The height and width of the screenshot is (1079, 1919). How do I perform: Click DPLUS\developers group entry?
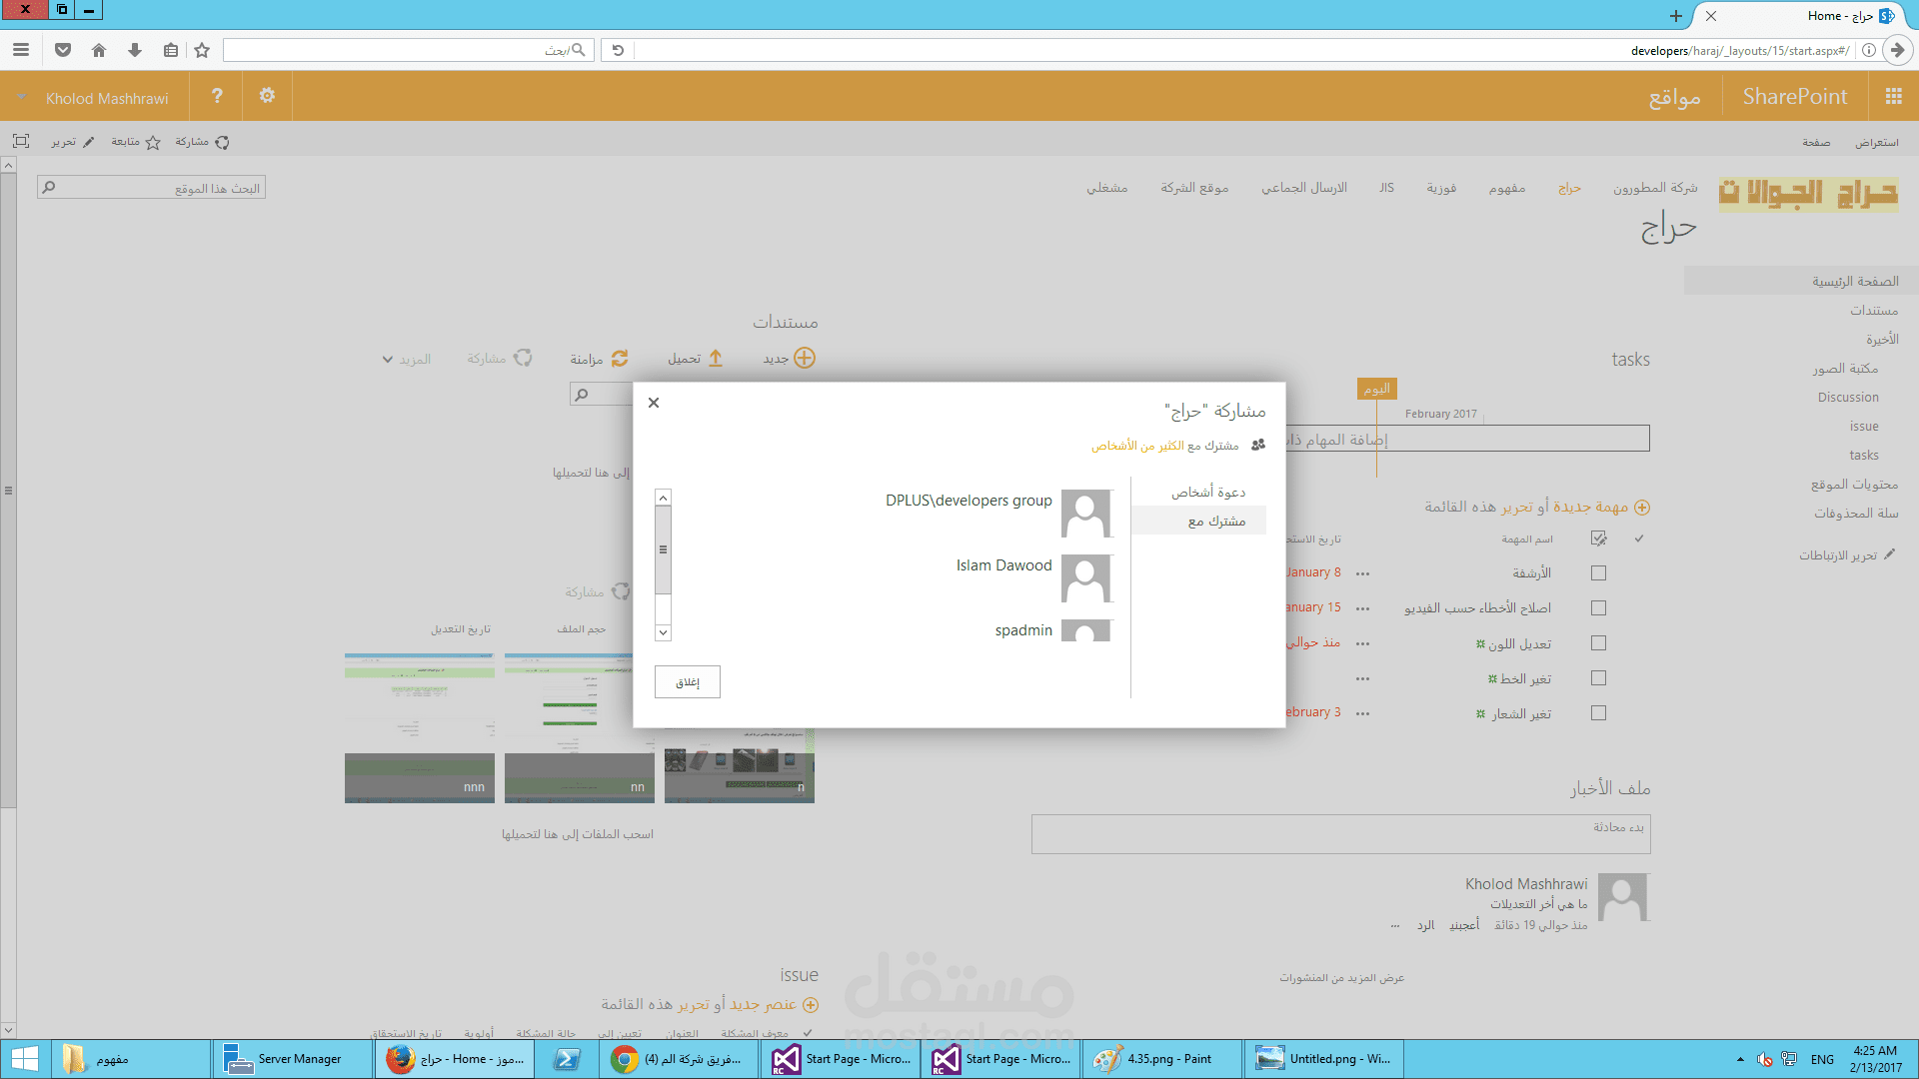[968, 501]
